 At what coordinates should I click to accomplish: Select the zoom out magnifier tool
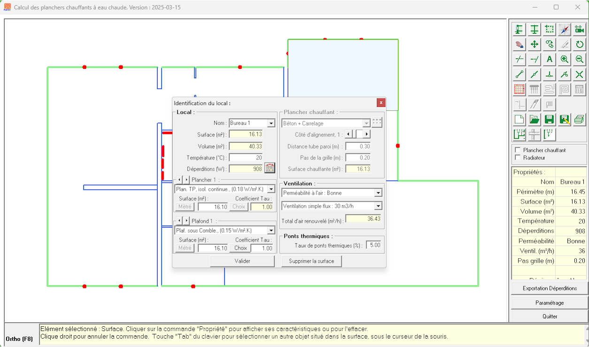[x=580, y=60]
